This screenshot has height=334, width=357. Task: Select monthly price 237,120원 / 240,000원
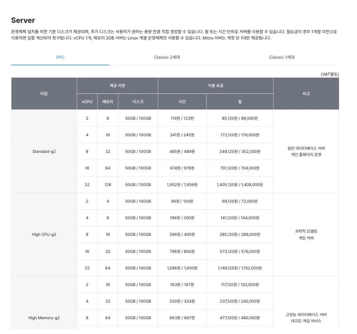[x=240, y=301]
